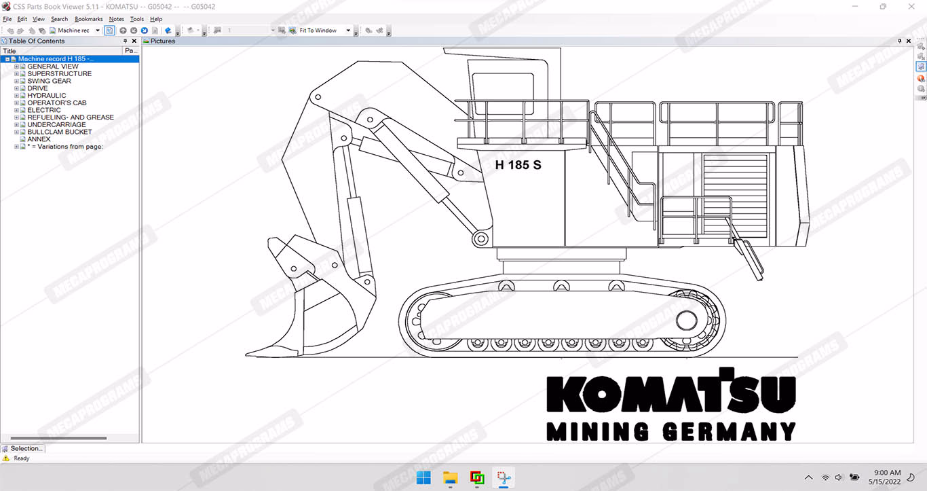The height and width of the screenshot is (491, 927).
Task: Expand the HYDRAULIC tree node
Action: click(x=17, y=96)
